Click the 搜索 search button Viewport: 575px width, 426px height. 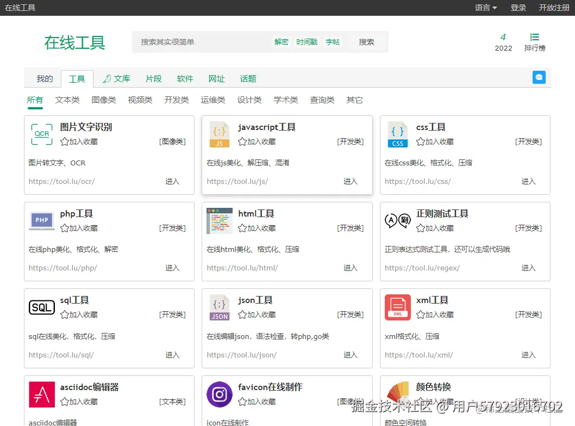tap(366, 42)
